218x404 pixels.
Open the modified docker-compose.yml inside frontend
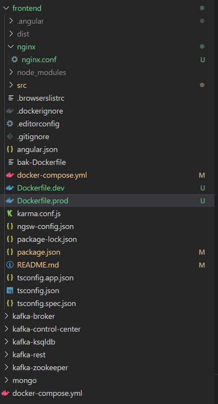click(x=52, y=175)
